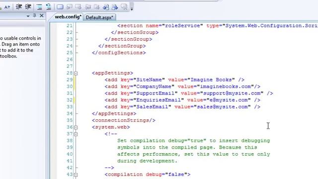318x179 pixels.
Task: Click the </sectionGroup> tag on line 24
Action: click(x=122, y=46)
